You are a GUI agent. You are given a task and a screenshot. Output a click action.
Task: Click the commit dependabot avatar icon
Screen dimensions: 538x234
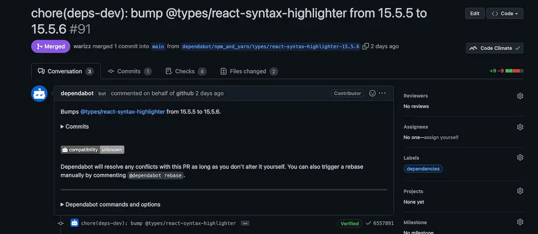click(x=74, y=223)
